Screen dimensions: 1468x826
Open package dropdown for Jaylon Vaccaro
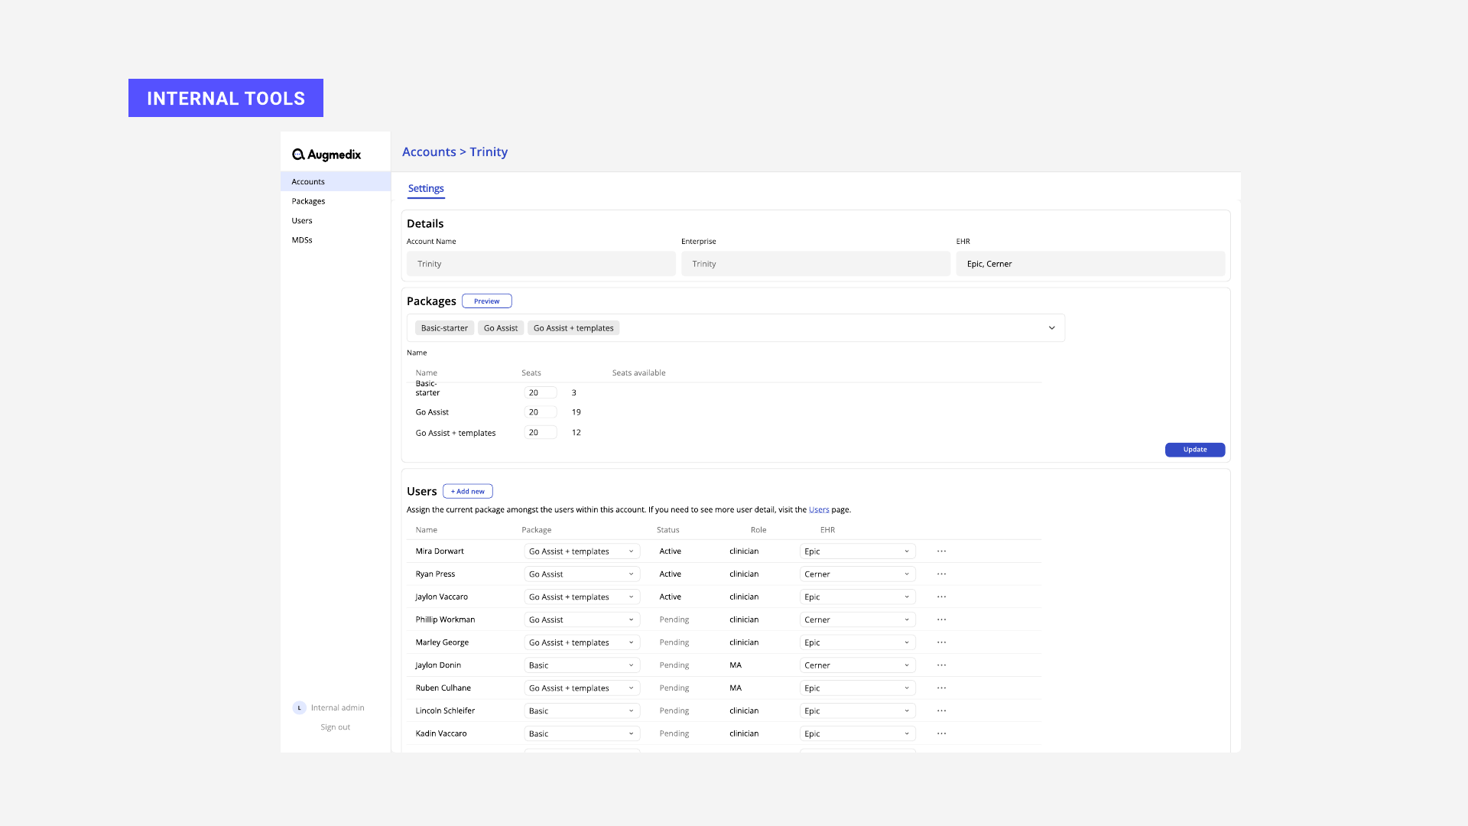582,597
